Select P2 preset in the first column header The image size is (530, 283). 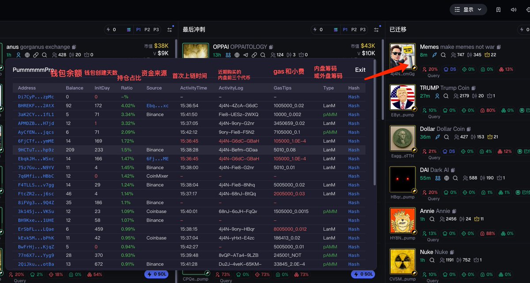[x=147, y=30]
